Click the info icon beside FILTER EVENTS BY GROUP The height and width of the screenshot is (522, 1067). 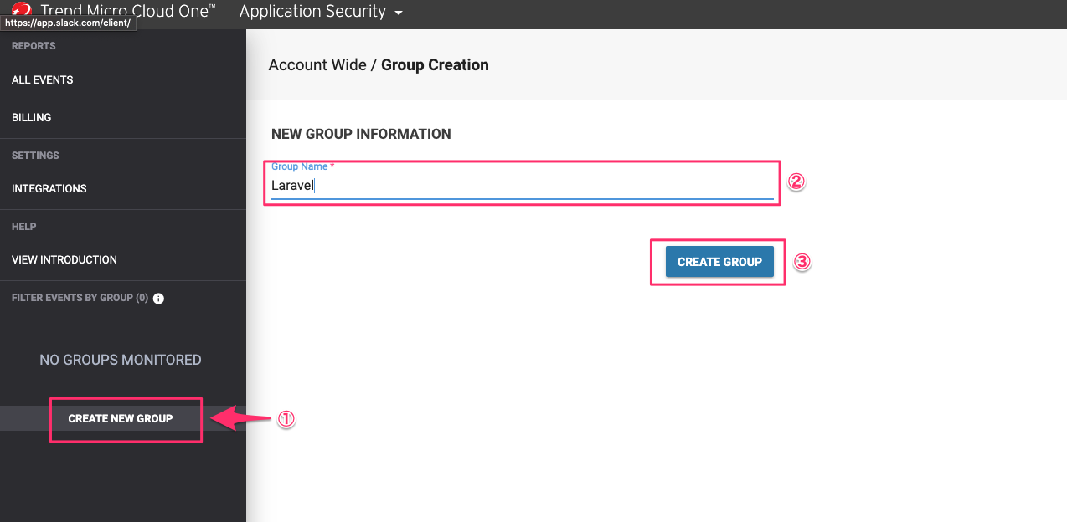[x=158, y=298]
